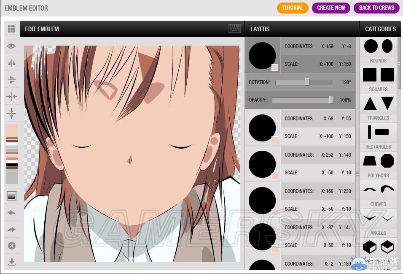
Task: Click the Create New button
Action: tap(331, 8)
